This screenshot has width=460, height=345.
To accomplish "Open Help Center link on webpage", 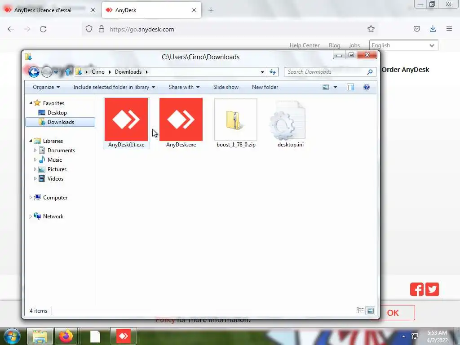I will pyautogui.click(x=305, y=45).
